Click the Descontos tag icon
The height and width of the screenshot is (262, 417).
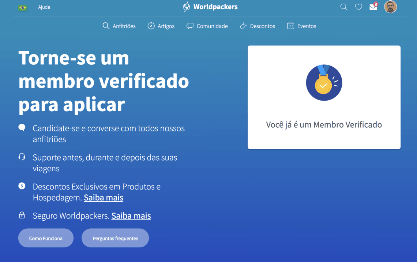[243, 26]
